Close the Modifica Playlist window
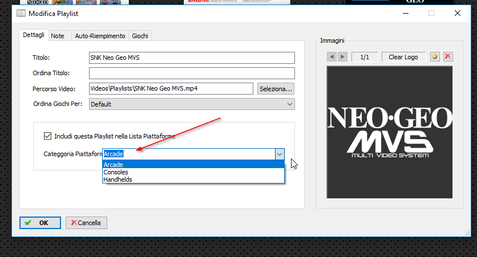 457,13
